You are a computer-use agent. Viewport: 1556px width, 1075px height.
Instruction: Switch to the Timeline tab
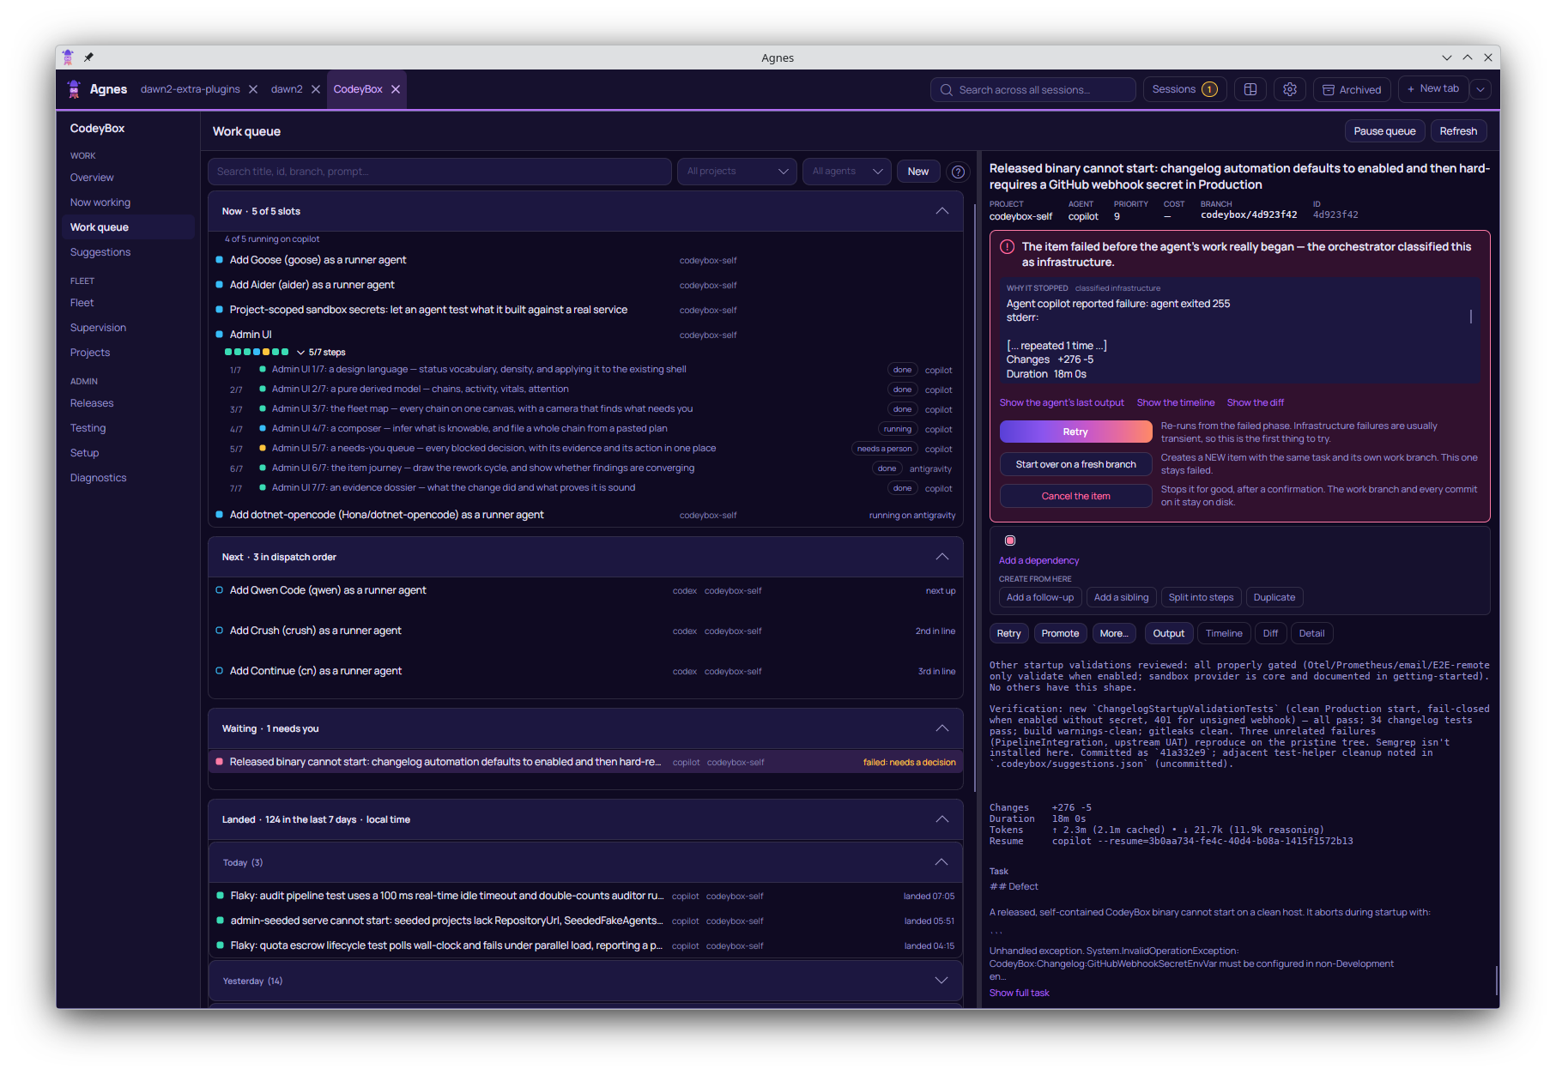1224,634
